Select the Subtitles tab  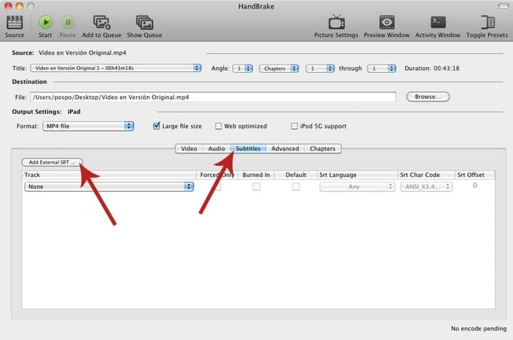click(x=249, y=148)
